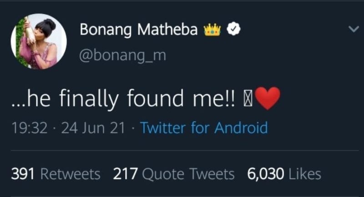Click the 391 retweet count number
The width and height of the screenshot is (364, 197).
coord(23,173)
